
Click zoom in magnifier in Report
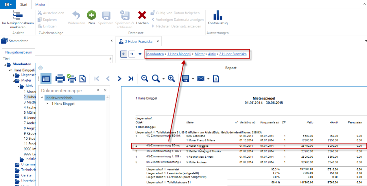[x=171, y=79]
